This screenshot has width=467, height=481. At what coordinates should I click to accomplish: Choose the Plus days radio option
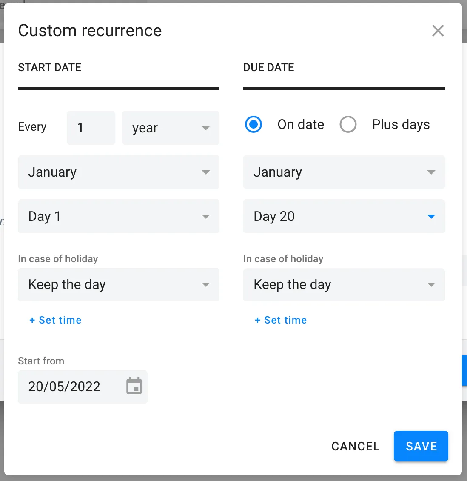348,125
